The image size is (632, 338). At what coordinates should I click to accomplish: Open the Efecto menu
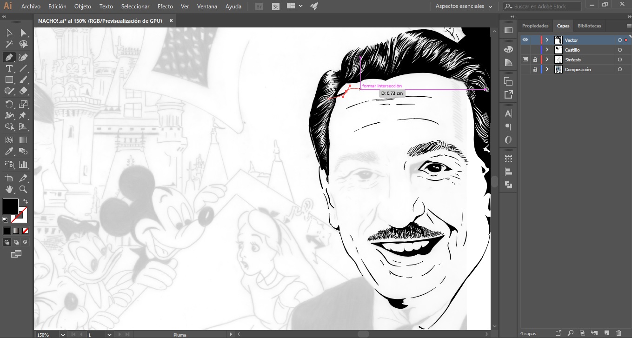tap(165, 7)
